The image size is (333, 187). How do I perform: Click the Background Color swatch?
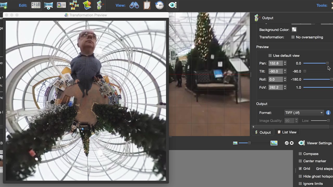pos(294,30)
